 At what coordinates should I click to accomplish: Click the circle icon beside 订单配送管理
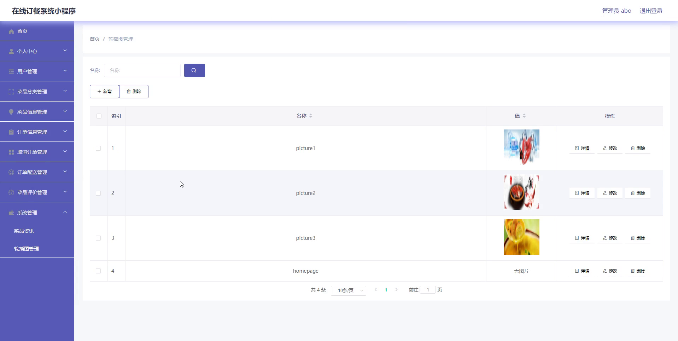[x=11, y=173]
